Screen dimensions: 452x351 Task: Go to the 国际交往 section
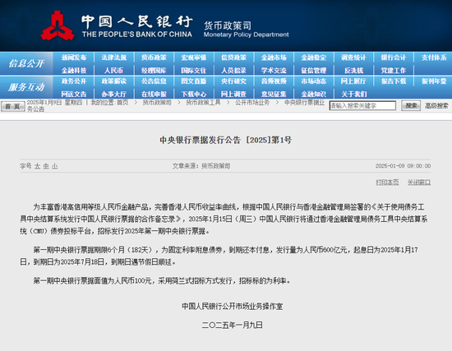point(194,71)
